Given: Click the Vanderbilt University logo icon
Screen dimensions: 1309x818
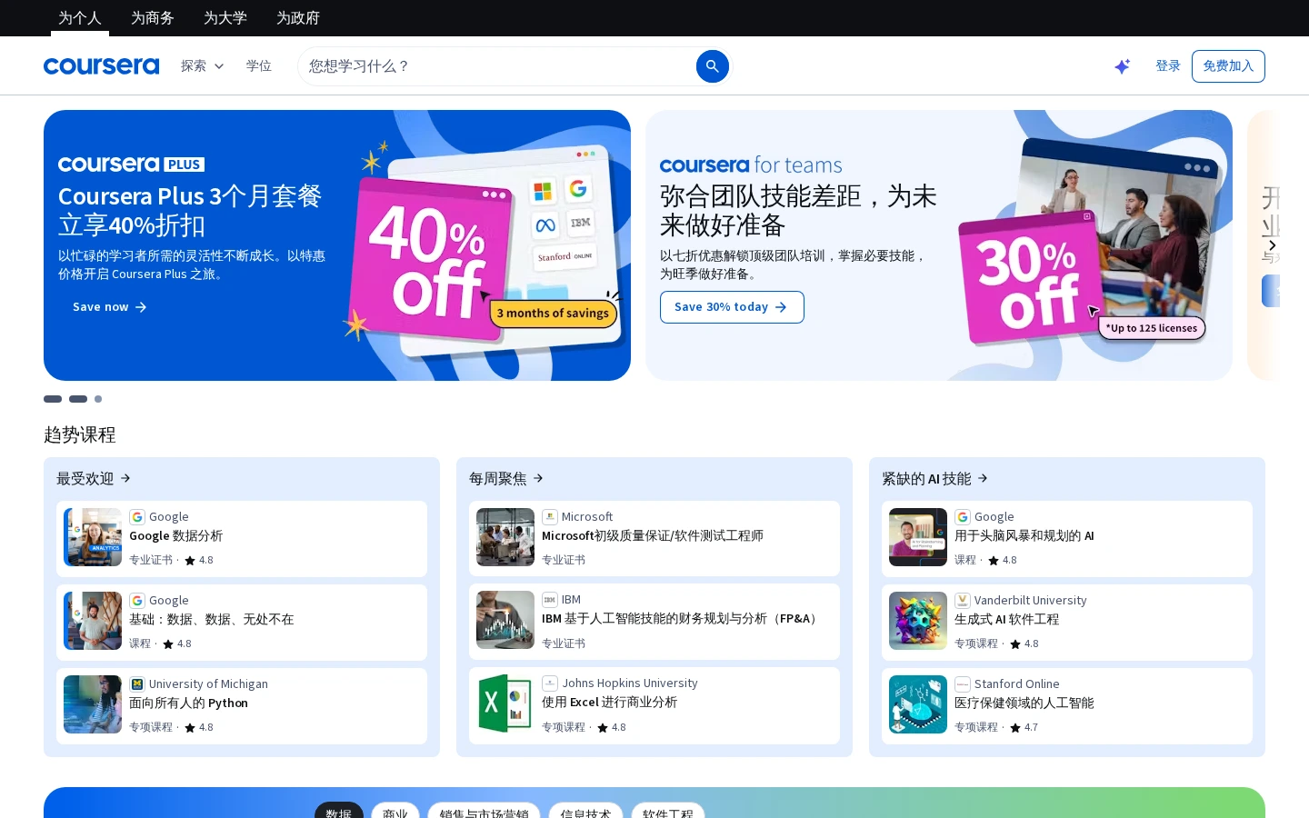Looking at the screenshot, I should pos(963,601).
